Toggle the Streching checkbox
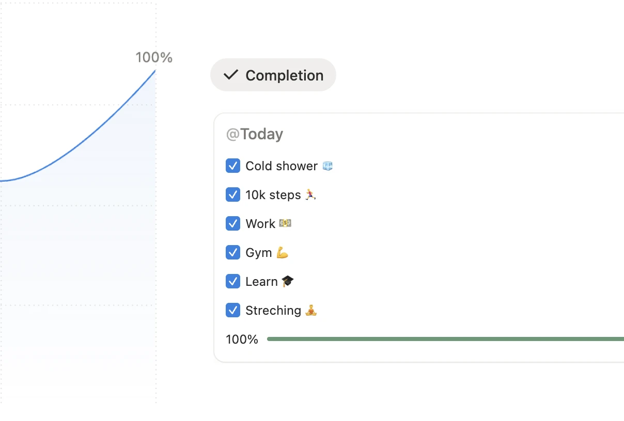The width and height of the screenshot is (624, 421). 233,310
